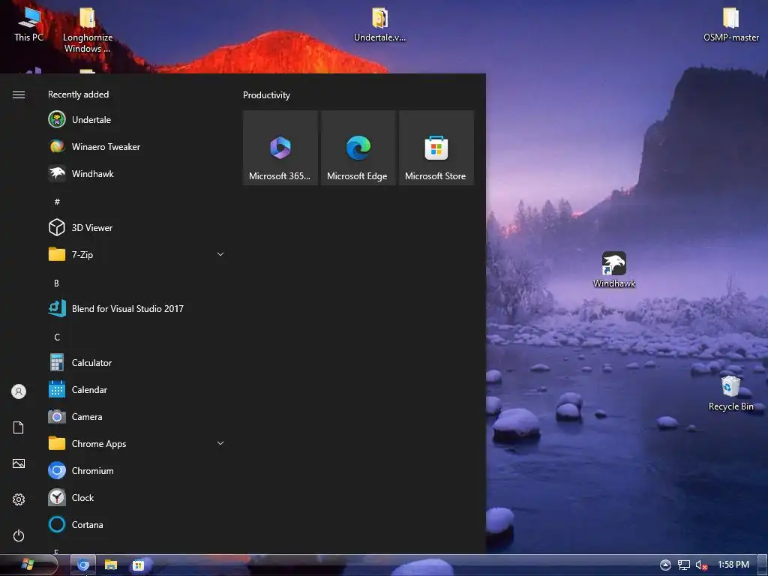Click the Show desktop strip at taskbar end
The image size is (768, 576).
[x=763, y=565]
